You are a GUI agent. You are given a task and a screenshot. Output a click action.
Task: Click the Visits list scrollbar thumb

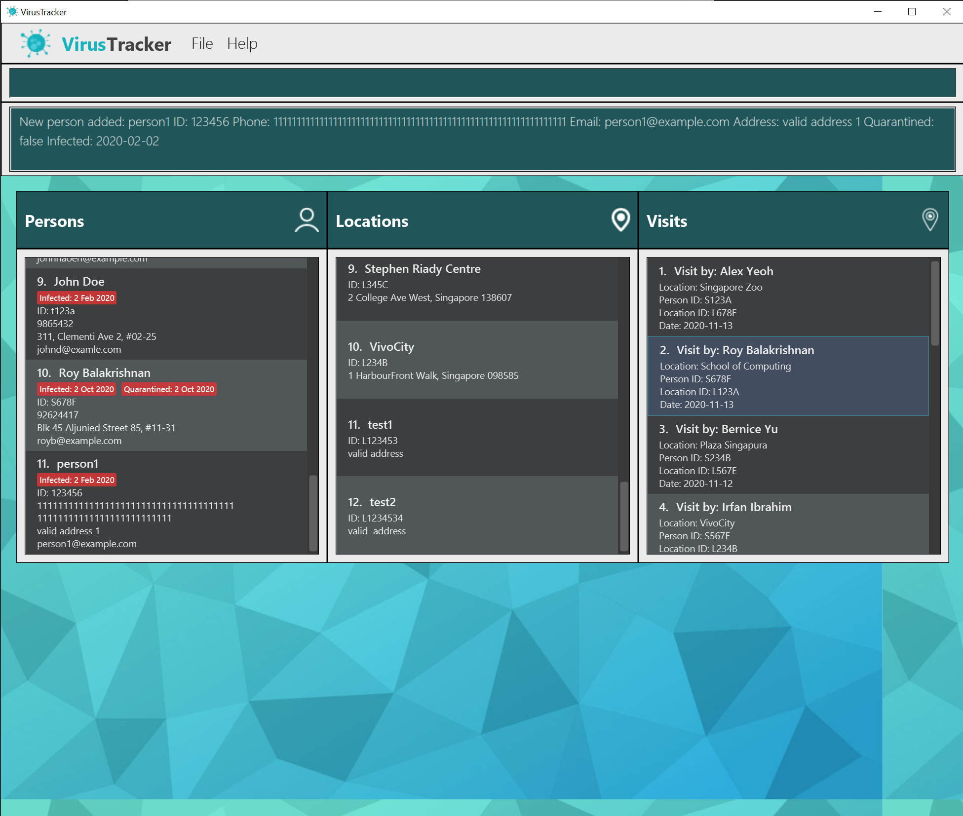tap(934, 303)
